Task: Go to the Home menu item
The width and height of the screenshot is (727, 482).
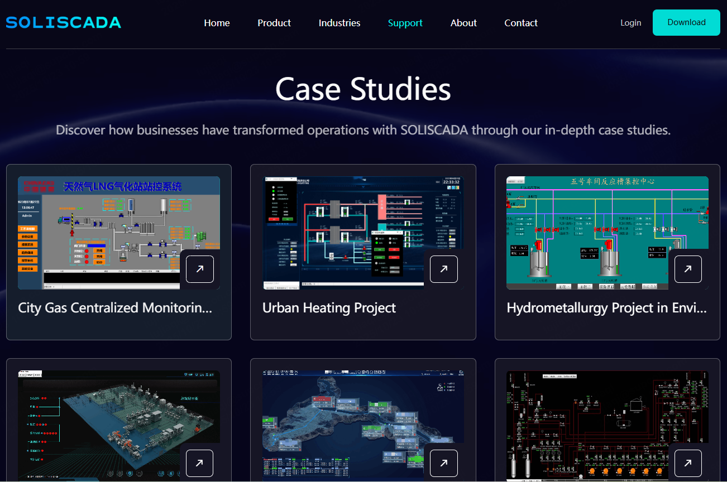Action: pos(217,23)
